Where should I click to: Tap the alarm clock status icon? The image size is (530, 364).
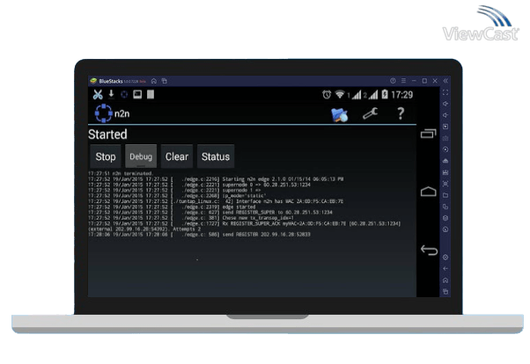[327, 94]
